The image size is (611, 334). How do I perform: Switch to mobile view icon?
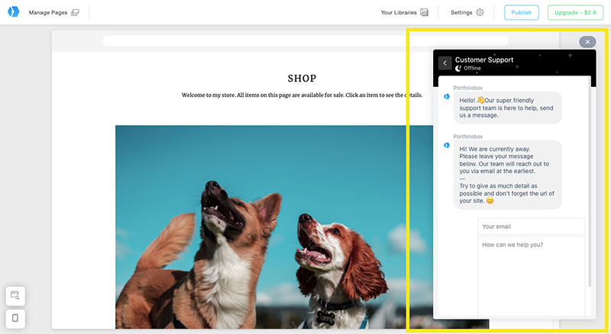coord(15,319)
